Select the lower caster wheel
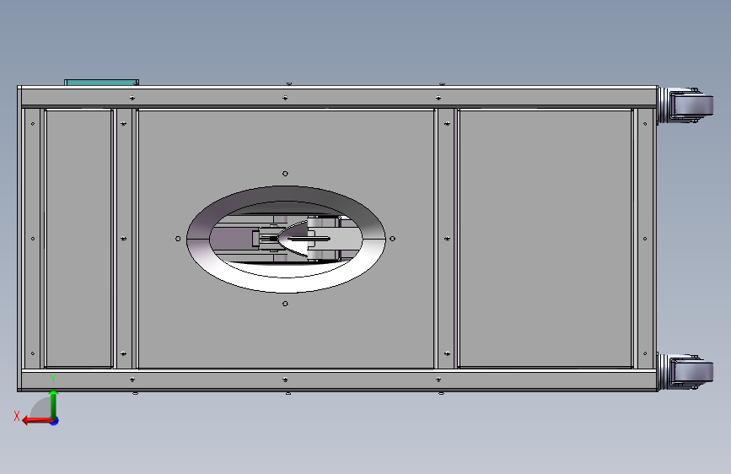 [x=692, y=372]
